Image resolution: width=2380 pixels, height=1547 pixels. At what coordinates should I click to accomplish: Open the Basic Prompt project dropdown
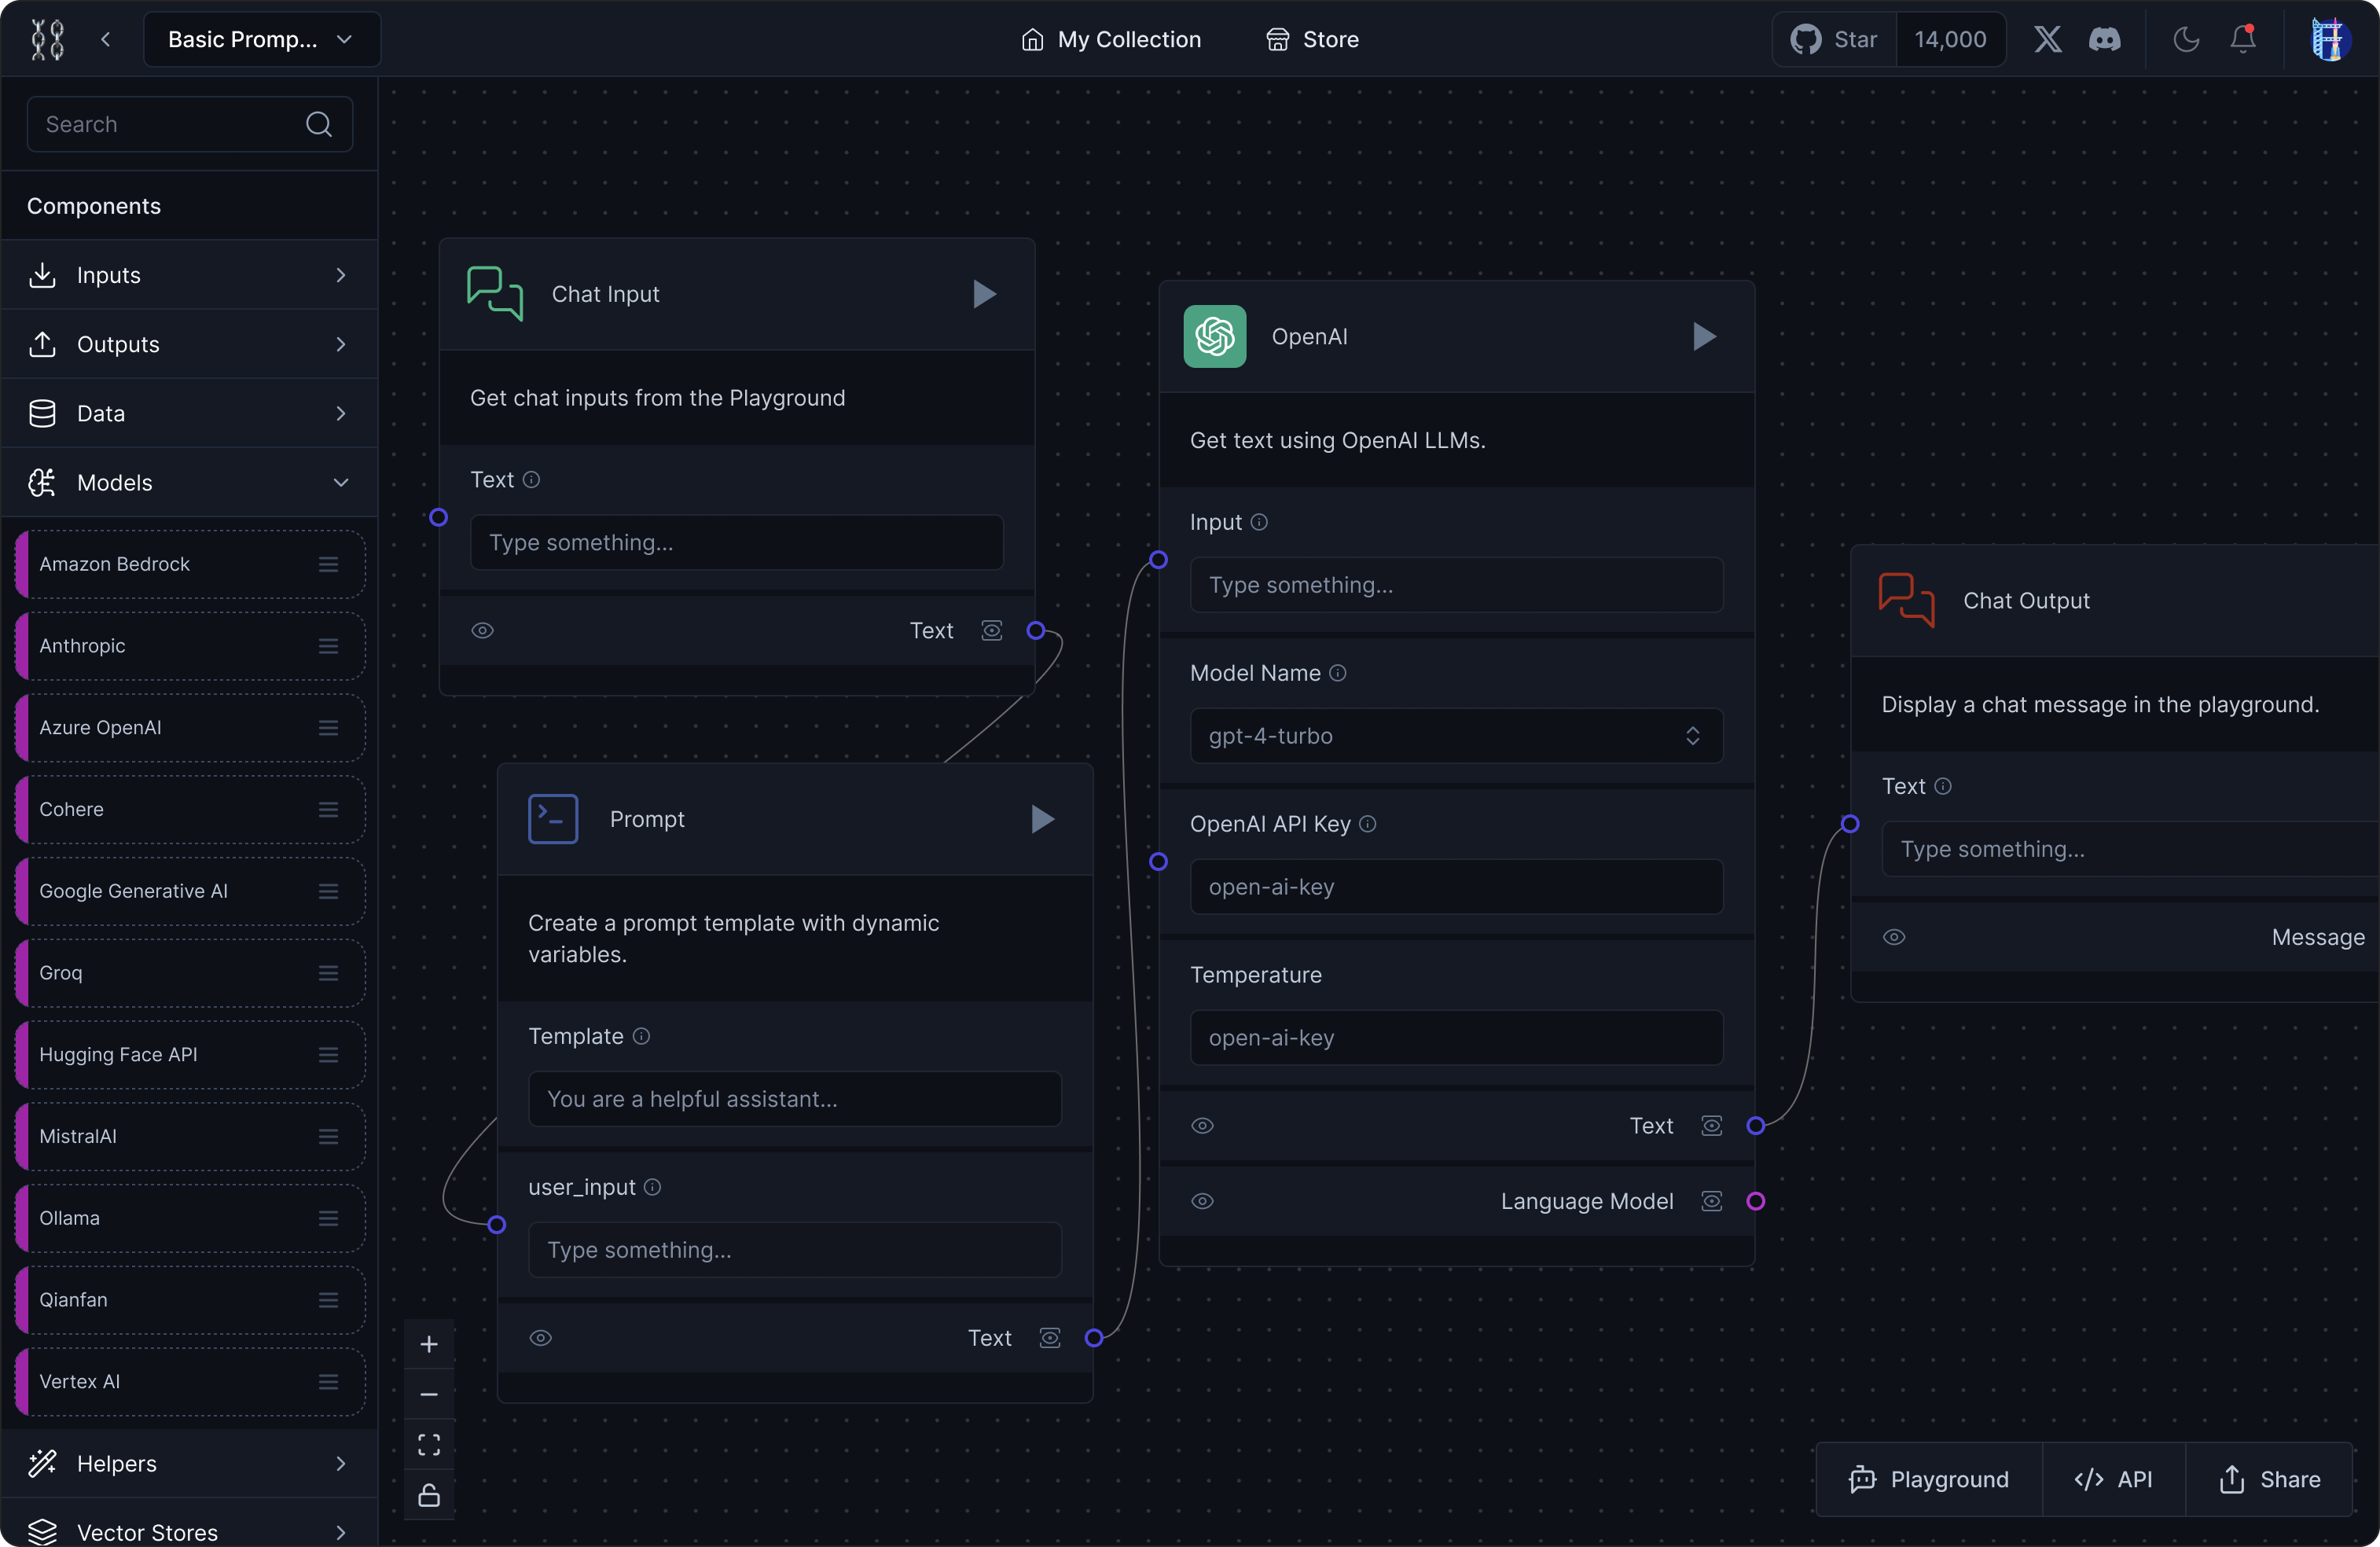261,39
